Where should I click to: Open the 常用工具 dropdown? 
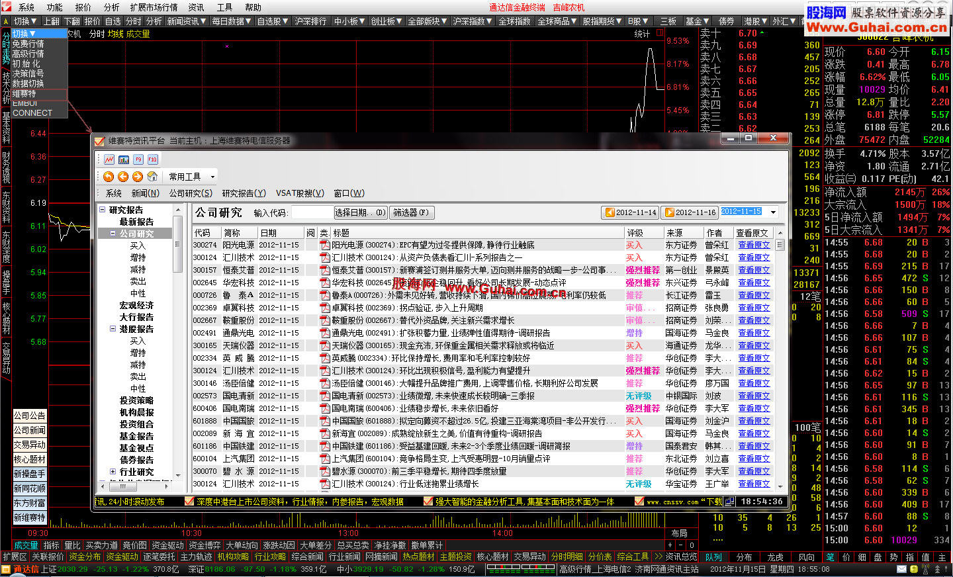click(192, 177)
